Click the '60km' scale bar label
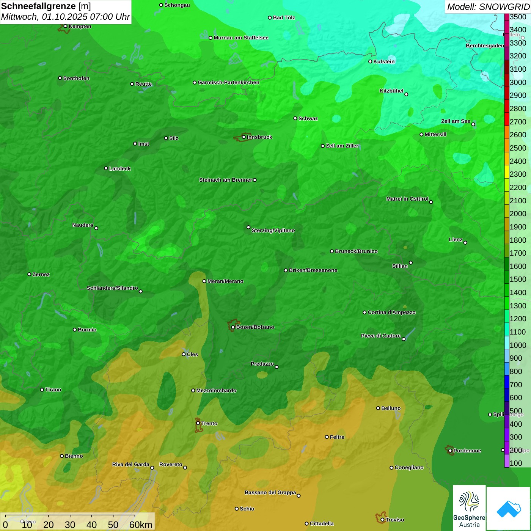531x531 pixels. (x=141, y=525)
